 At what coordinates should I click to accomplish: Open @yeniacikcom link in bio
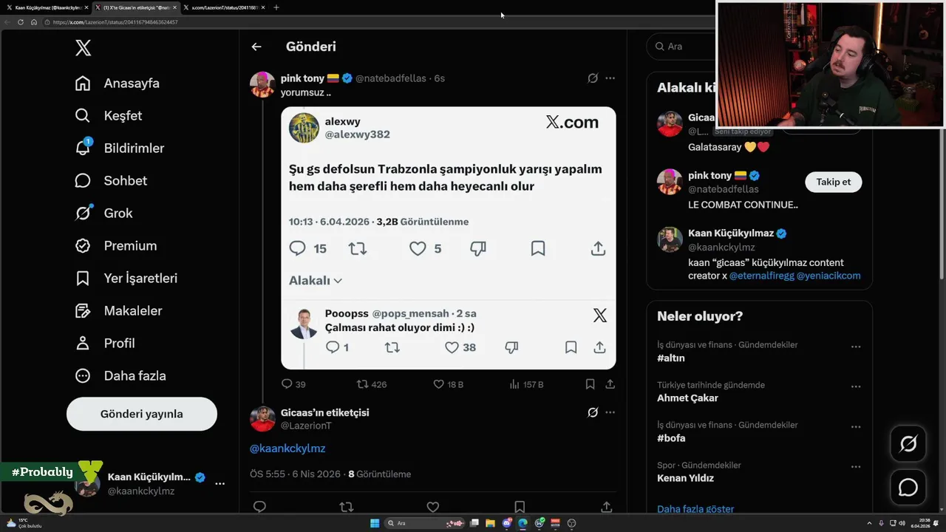coord(828,276)
